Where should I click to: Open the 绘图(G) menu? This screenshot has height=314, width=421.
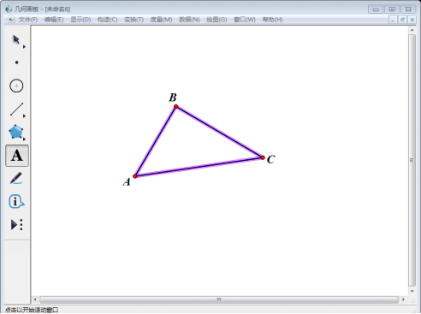pos(216,20)
